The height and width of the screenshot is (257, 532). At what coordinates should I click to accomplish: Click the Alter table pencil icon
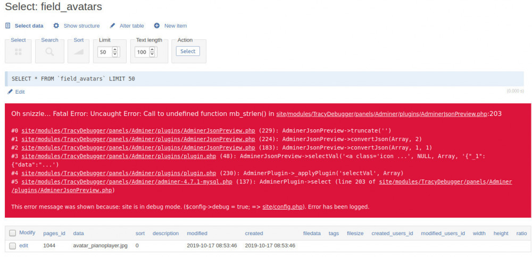tap(112, 26)
